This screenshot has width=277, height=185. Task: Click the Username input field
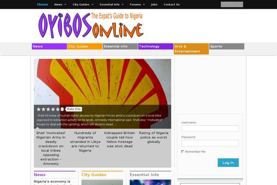click(210, 129)
